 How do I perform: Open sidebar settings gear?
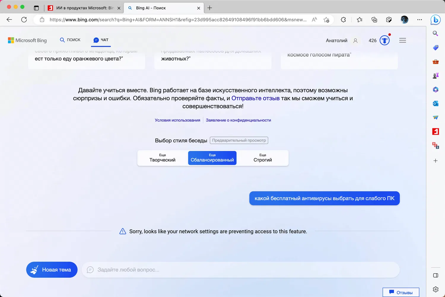(x=436, y=289)
